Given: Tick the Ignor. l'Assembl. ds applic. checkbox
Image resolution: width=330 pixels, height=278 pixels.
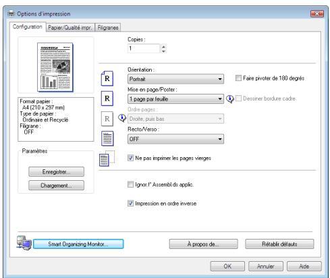Looking at the screenshot, I should click(x=130, y=184).
